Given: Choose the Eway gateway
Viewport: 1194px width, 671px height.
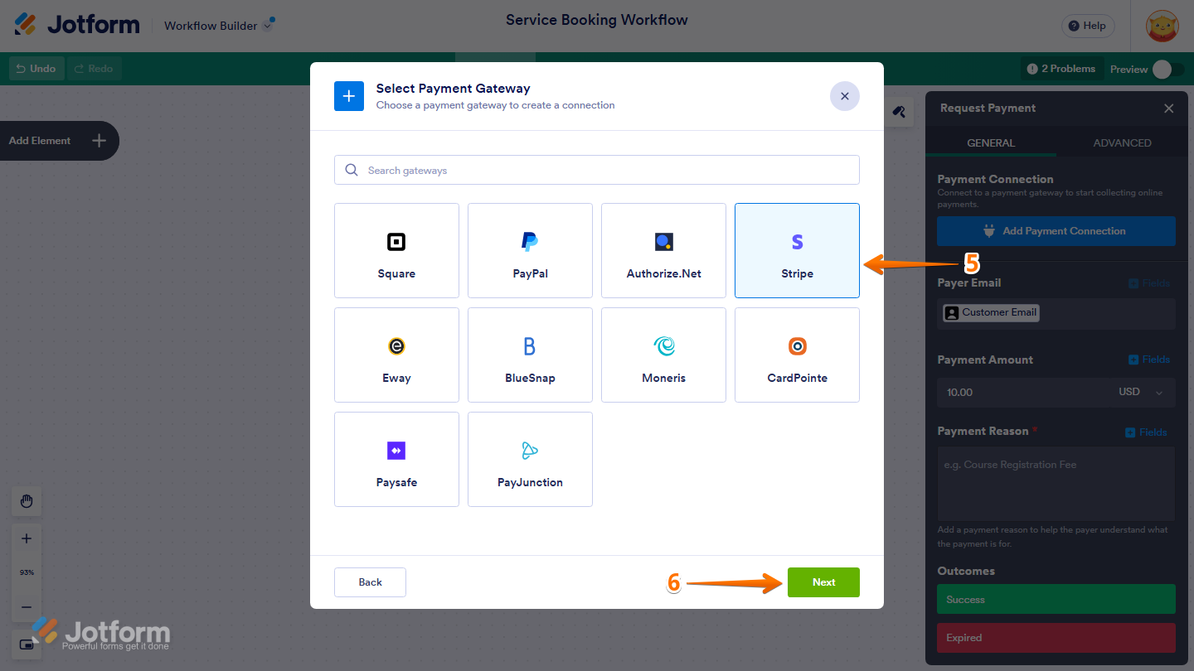Looking at the screenshot, I should 396,355.
